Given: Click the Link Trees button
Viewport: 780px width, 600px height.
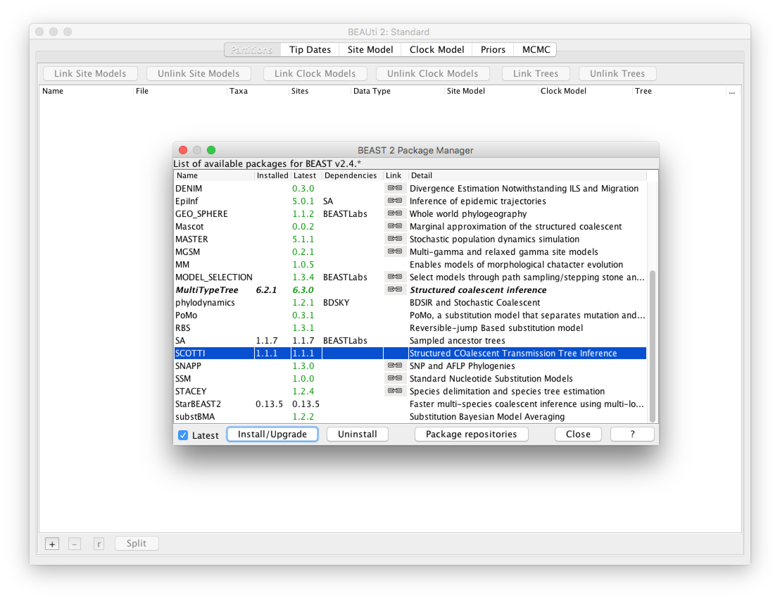Looking at the screenshot, I should (x=536, y=74).
